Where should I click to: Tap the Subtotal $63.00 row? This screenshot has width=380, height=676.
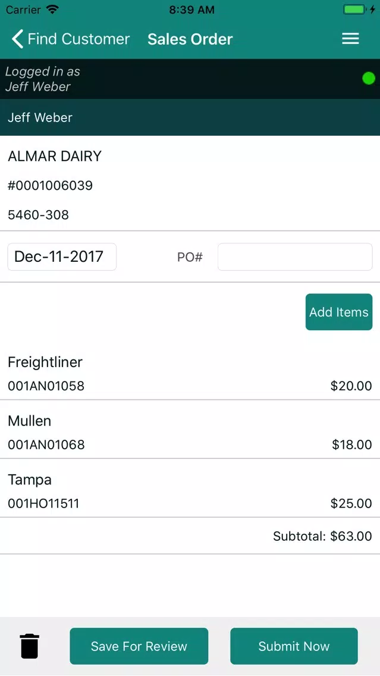[x=190, y=536]
